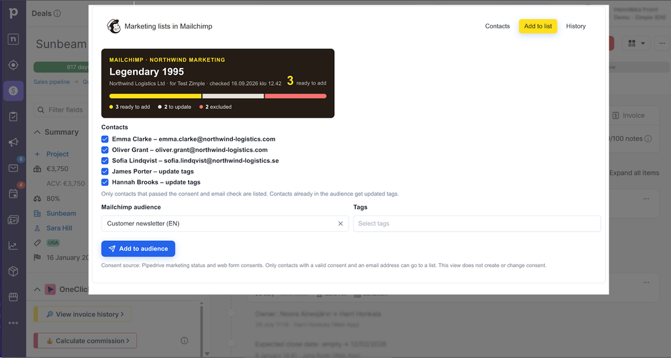Viewport: 671px width, 358px height.
Task: Open the Contacts card icon in sidebar
Action: pos(13,220)
